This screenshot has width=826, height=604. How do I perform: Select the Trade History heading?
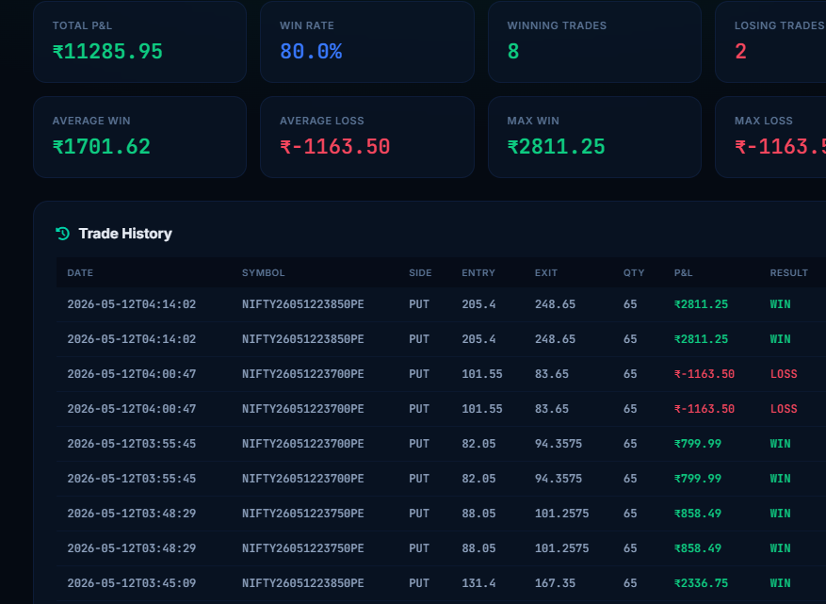tap(125, 234)
